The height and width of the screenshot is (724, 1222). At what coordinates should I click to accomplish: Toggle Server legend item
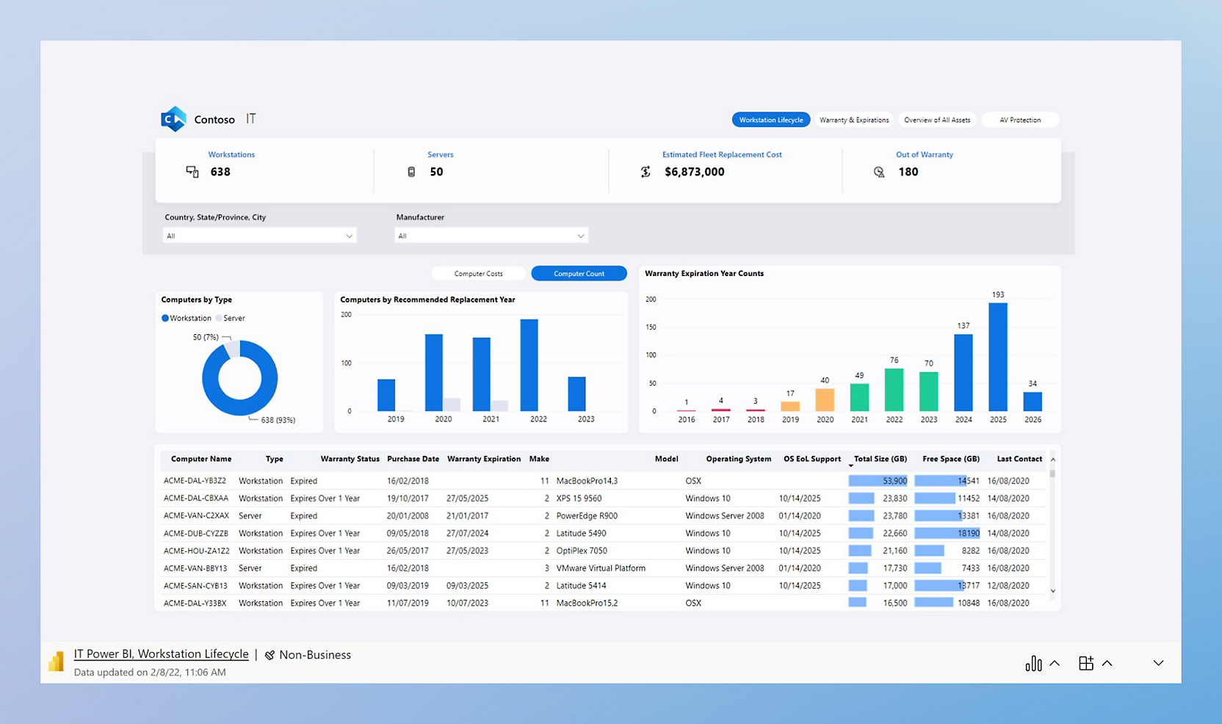click(x=231, y=318)
